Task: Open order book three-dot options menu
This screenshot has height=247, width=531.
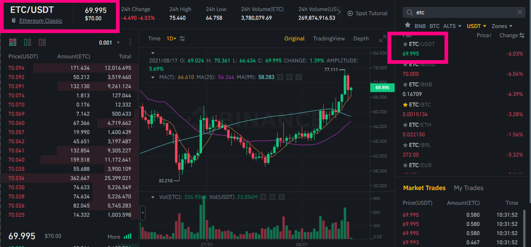Action: (x=130, y=43)
